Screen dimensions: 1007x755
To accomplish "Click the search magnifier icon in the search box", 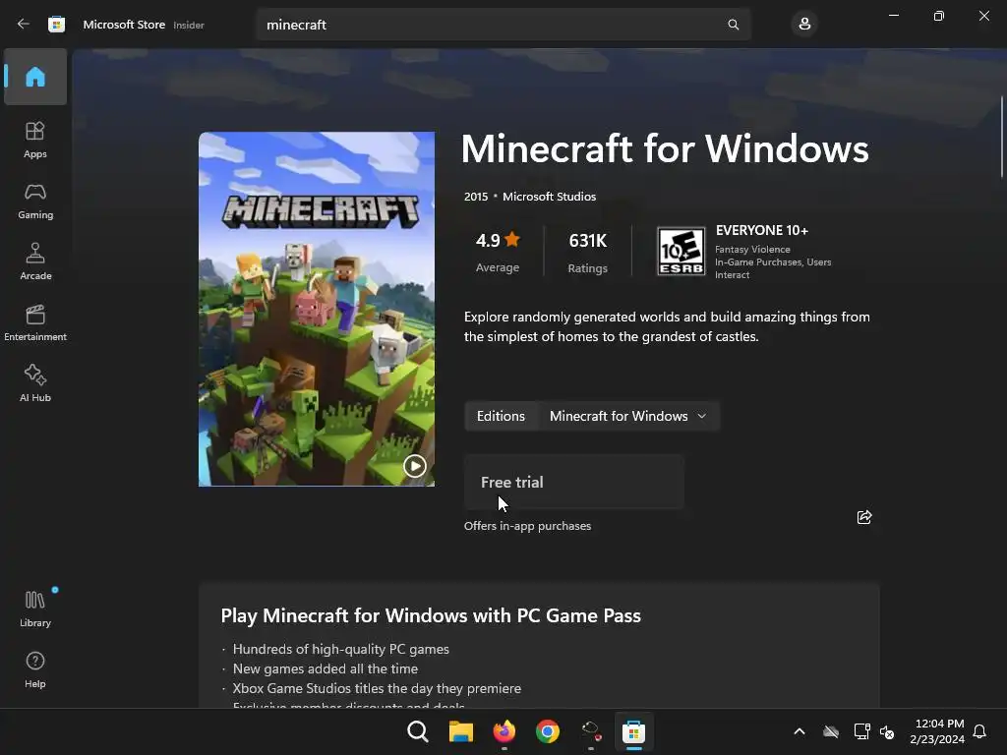I will click(x=733, y=25).
